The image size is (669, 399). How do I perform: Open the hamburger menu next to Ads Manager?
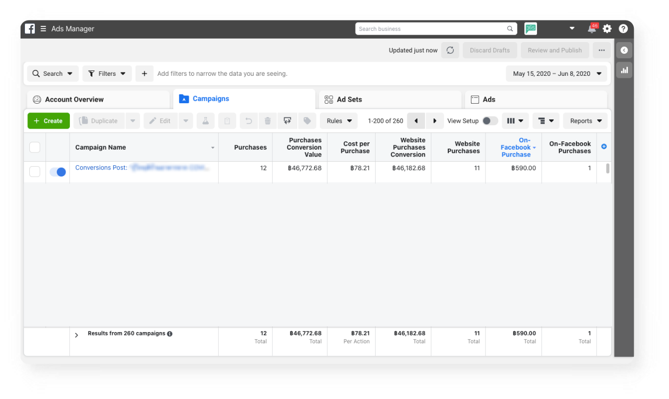tap(44, 29)
